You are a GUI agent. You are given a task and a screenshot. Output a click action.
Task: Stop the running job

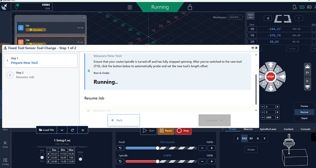(183, 131)
